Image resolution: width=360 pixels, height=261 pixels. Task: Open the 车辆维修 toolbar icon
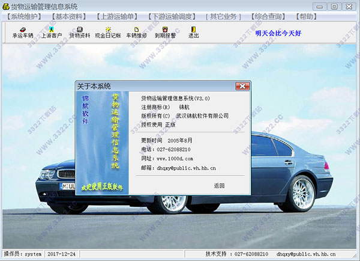tap(137, 32)
